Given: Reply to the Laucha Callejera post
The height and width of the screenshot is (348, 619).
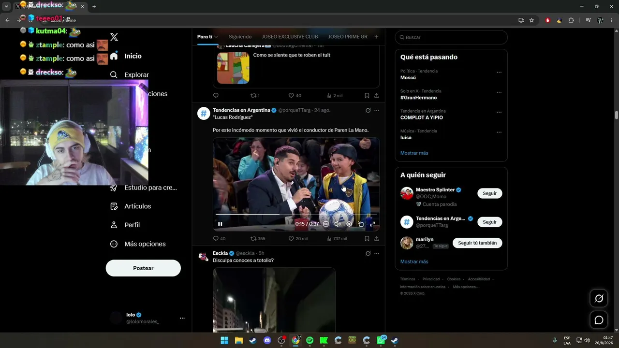Looking at the screenshot, I should click(x=216, y=95).
